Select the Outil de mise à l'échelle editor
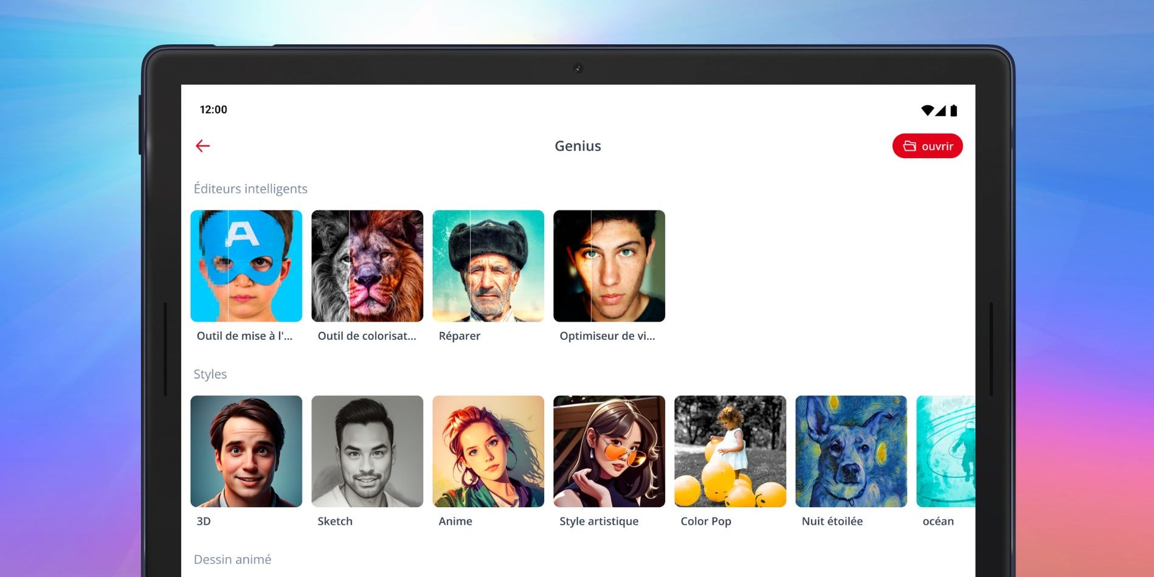 (x=246, y=266)
